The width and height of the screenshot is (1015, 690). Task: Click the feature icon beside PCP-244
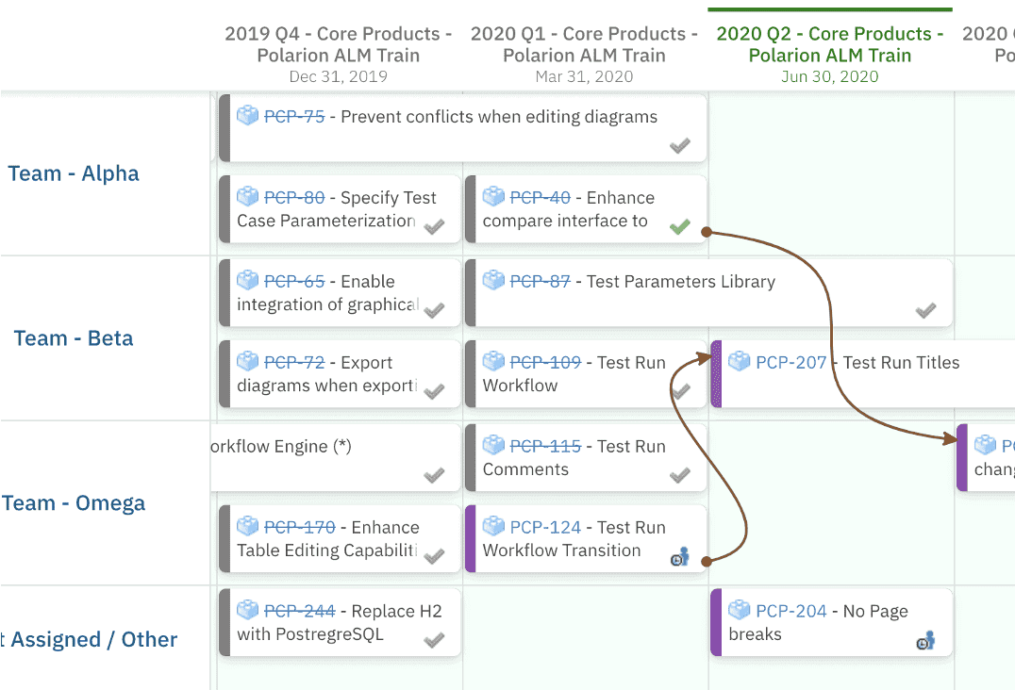tap(247, 610)
